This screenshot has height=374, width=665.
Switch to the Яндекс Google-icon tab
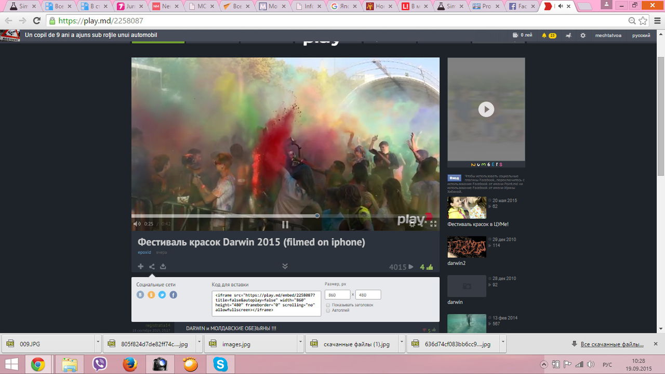pos(344,6)
